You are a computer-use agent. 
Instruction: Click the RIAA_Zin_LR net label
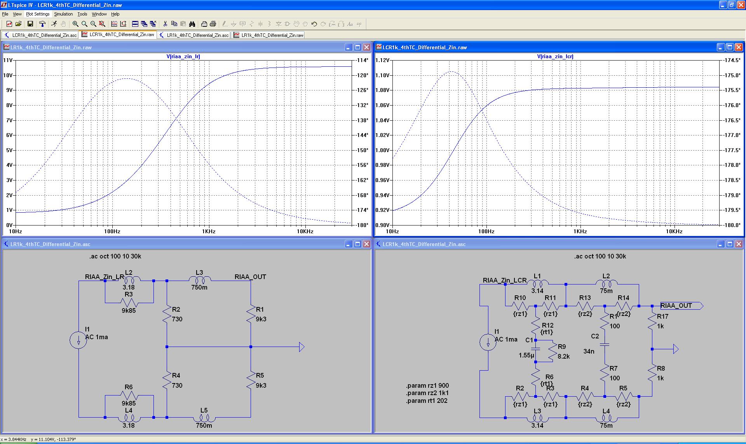coord(105,277)
